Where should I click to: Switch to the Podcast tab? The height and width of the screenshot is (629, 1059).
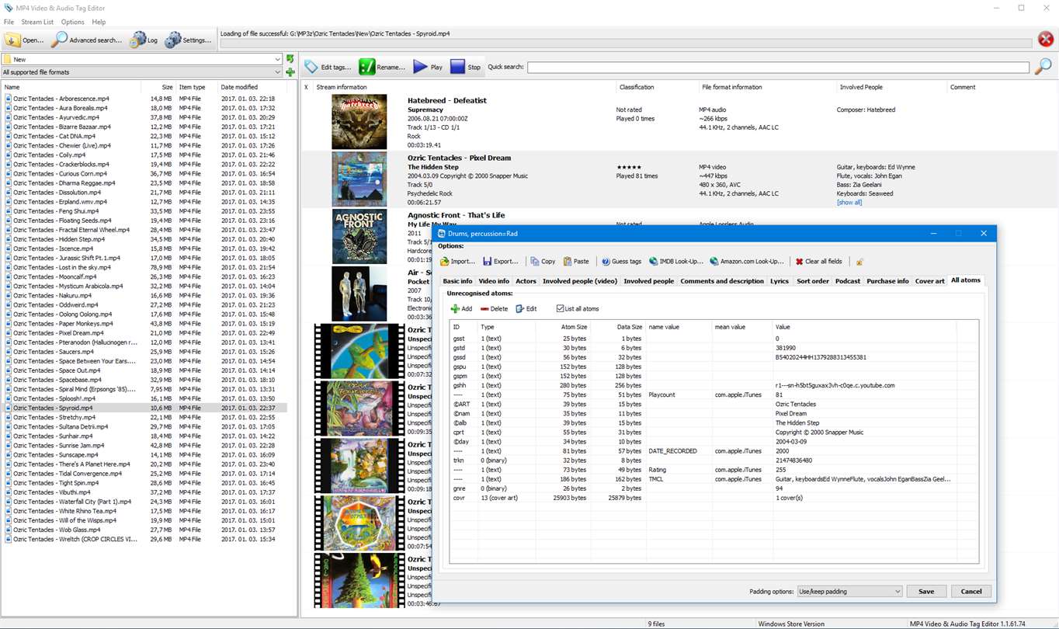pos(848,280)
